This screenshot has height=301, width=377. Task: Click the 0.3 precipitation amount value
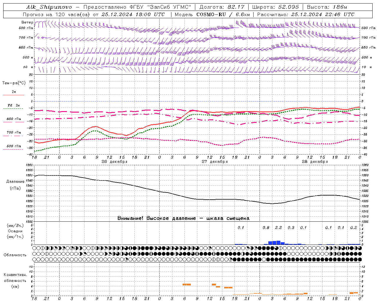(291, 228)
